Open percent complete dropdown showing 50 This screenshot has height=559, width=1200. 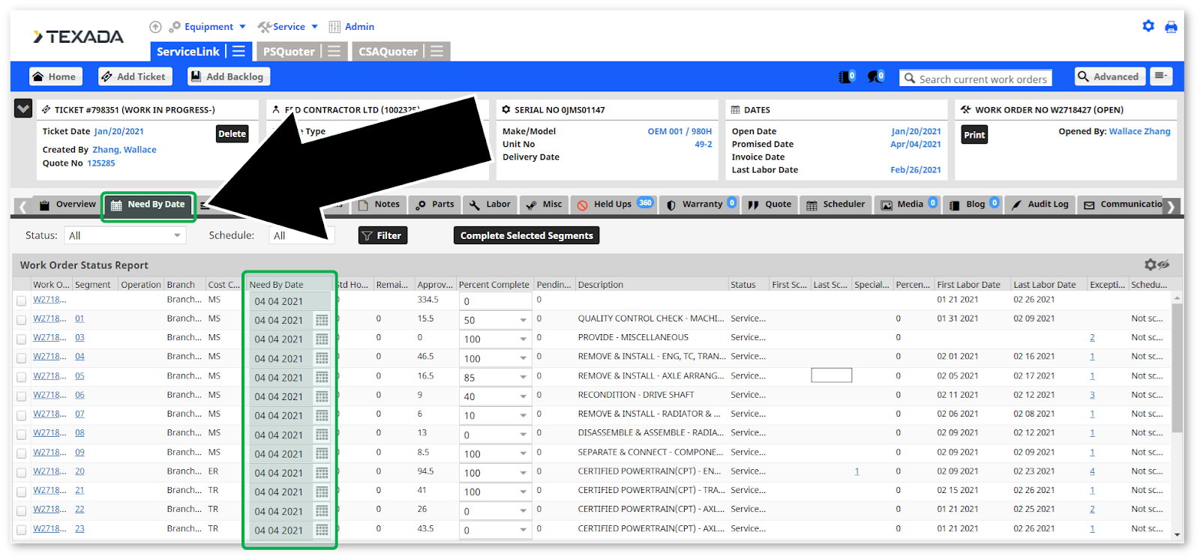[x=523, y=320]
